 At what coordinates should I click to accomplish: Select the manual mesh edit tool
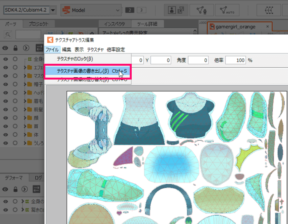[x=202, y=10]
